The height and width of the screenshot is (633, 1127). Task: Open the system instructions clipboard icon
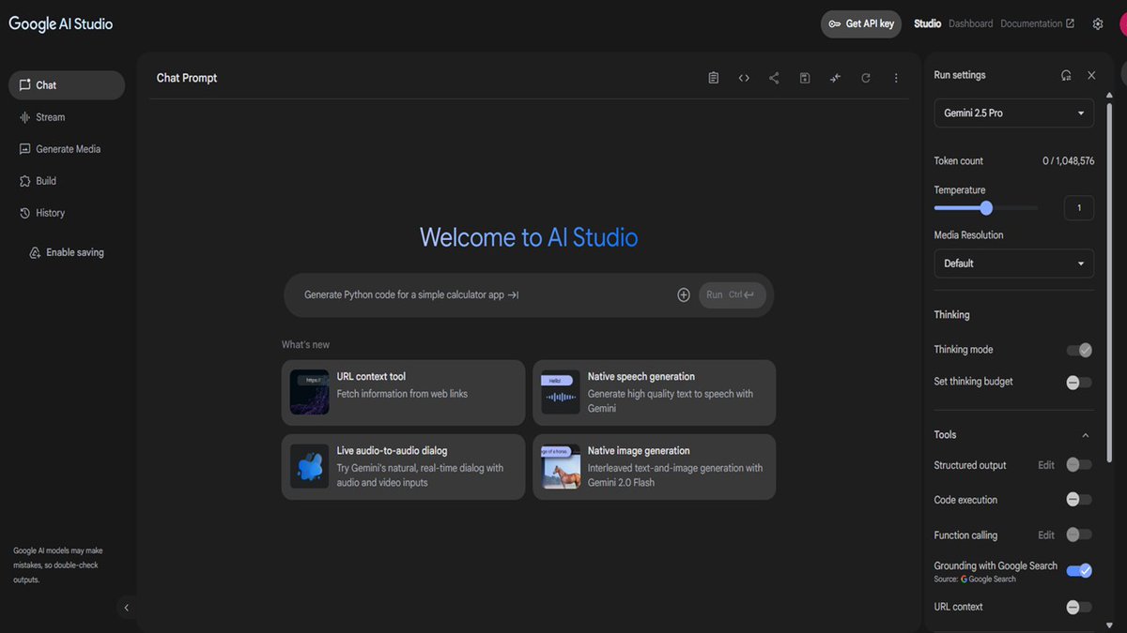pyautogui.click(x=714, y=78)
